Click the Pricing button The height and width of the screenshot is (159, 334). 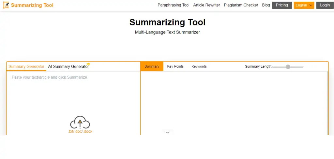(x=282, y=5)
